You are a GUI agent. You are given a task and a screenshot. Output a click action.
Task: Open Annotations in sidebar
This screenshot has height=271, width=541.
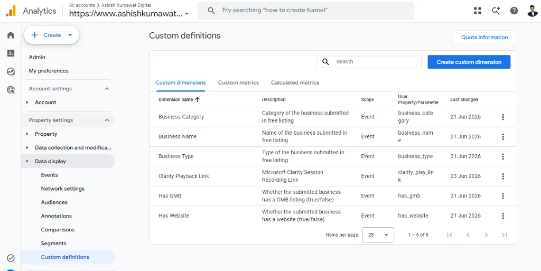[x=56, y=216]
